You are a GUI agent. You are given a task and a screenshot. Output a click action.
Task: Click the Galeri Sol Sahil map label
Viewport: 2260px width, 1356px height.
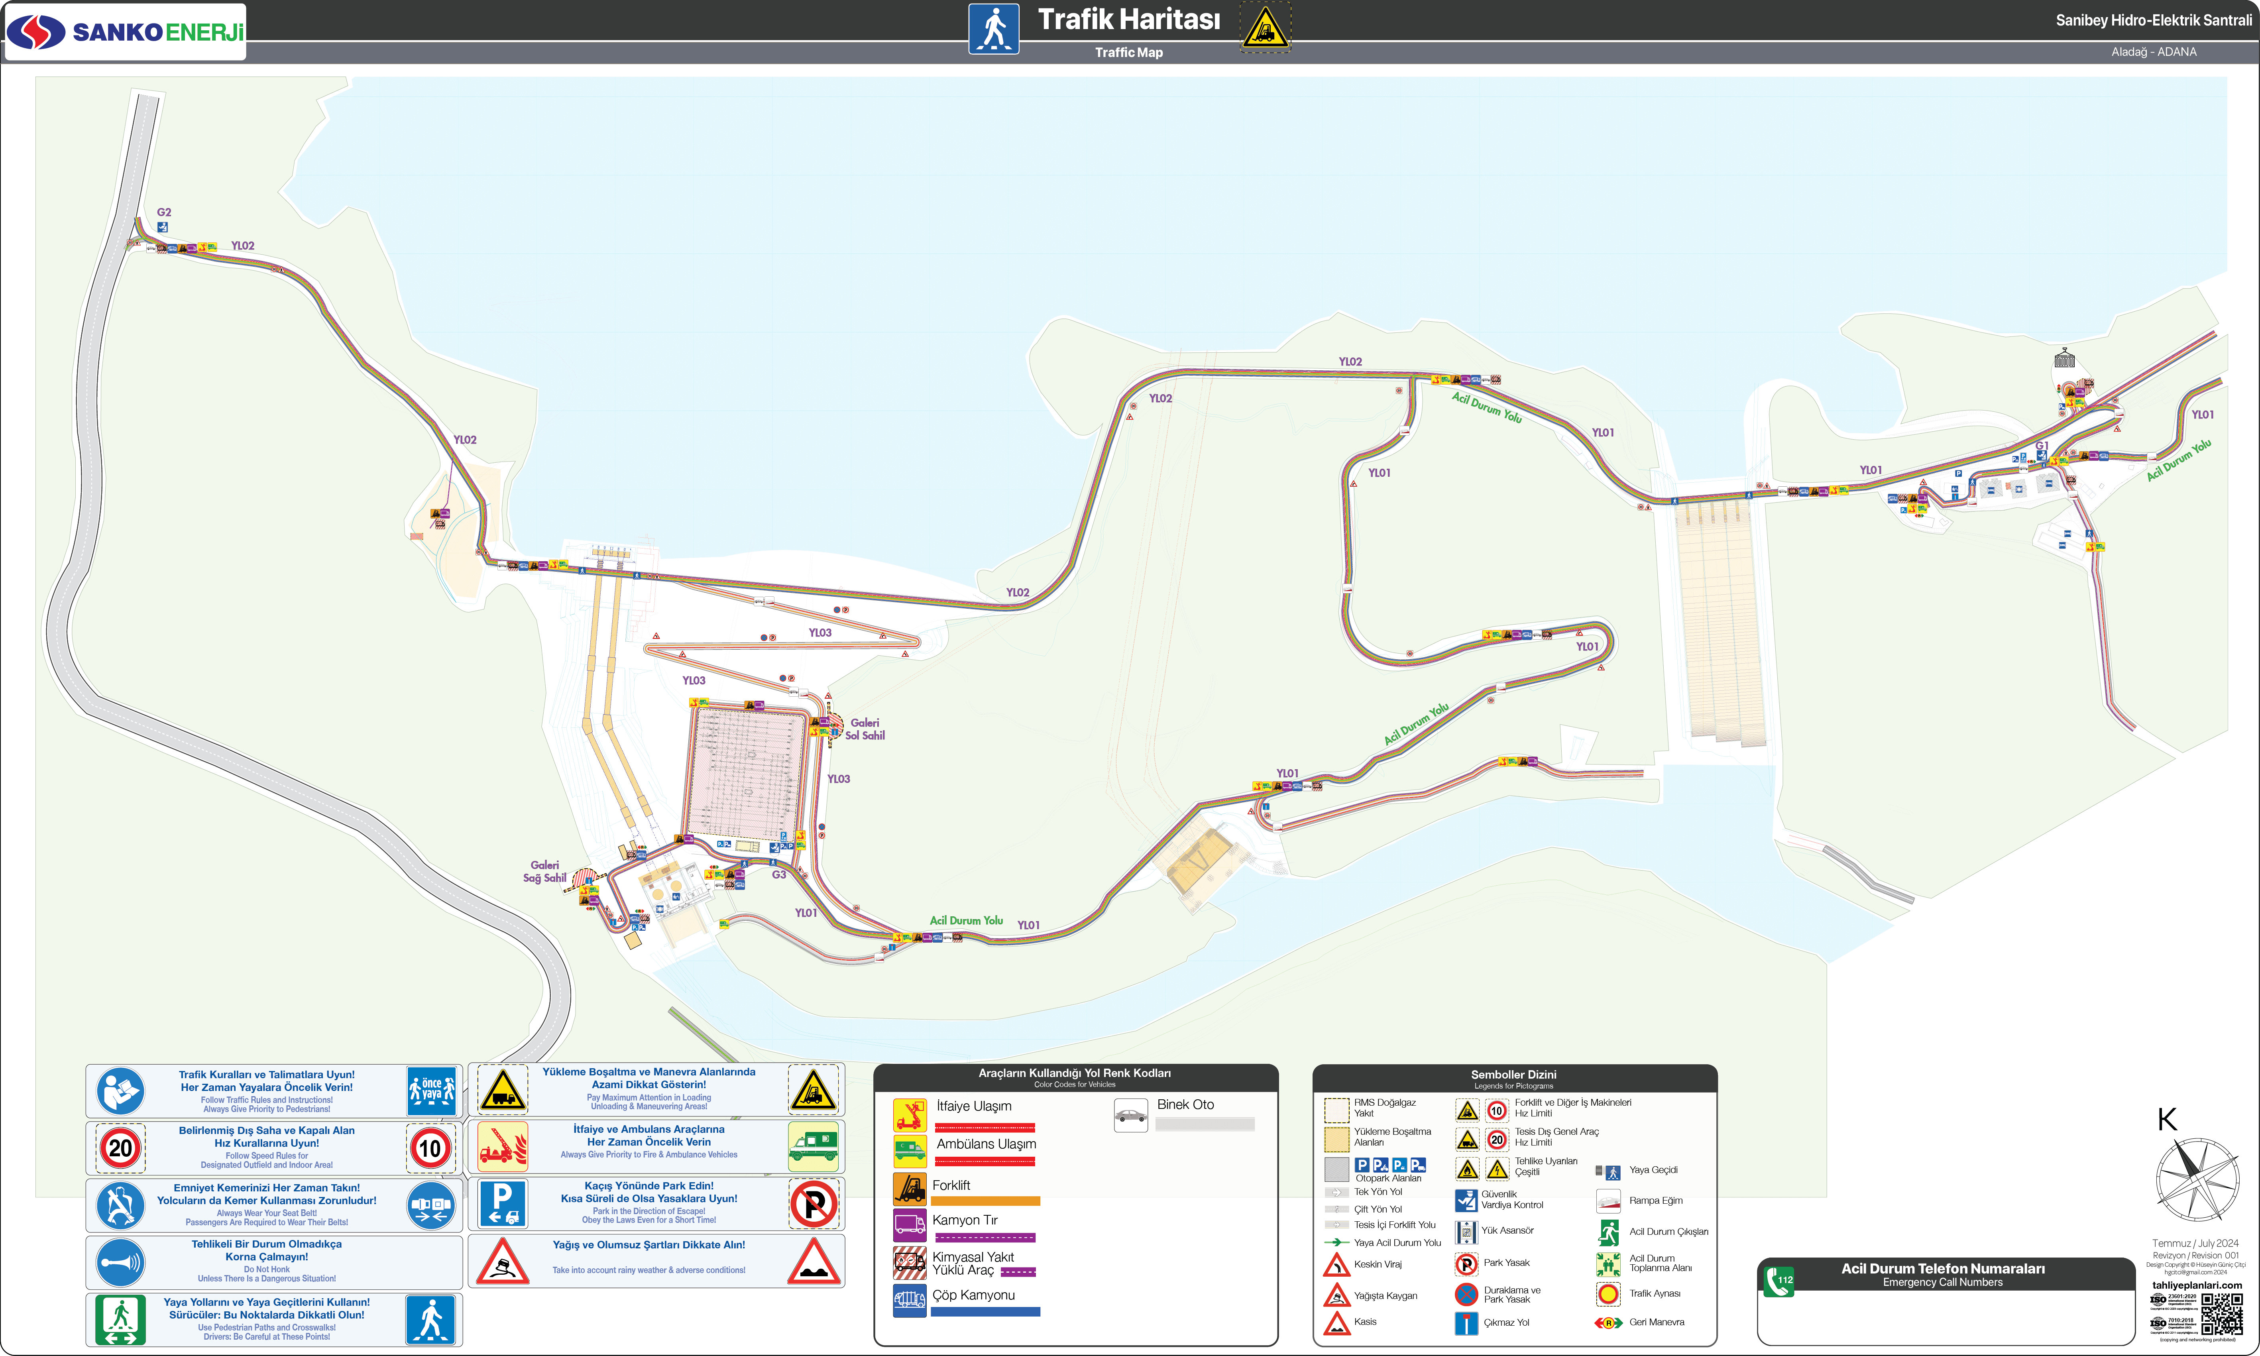click(864, 729)
